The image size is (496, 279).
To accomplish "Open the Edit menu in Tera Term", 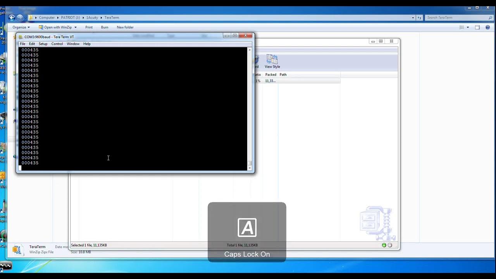I will (32, 44).
